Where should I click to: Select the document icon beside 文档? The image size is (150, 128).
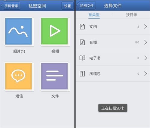pos(82,27)
